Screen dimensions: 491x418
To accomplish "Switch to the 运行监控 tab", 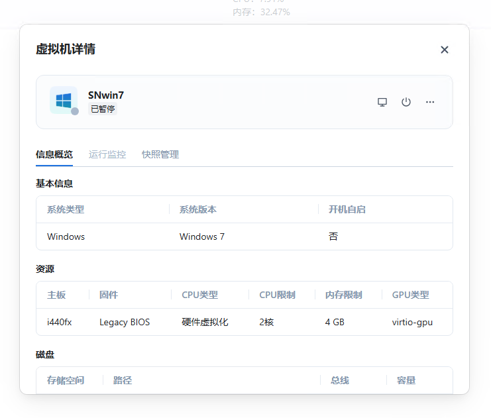I will [x=107, y=154].
